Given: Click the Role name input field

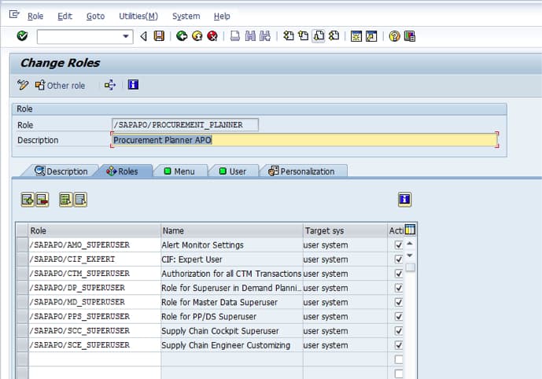Looking at the screenshot, I should pos(185,125).
